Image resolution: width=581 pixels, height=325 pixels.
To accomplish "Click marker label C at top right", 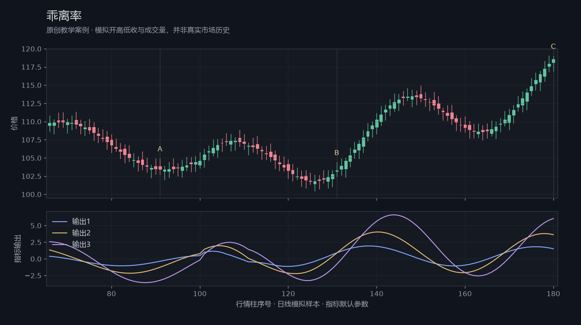I will pyautogui.click(x=553, y=46).
